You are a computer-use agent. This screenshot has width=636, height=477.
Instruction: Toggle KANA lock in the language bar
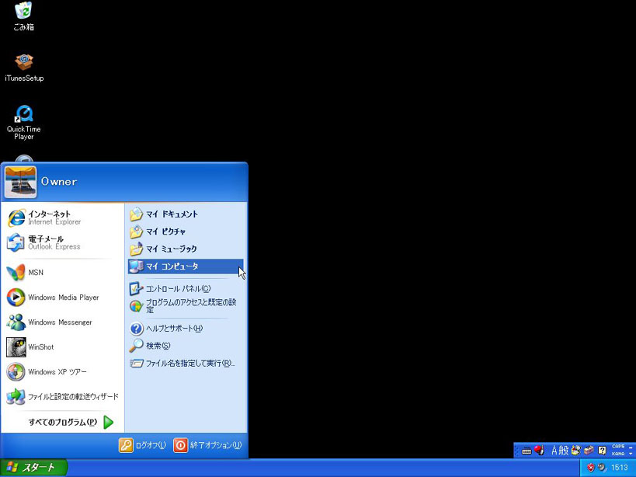point(618,454)
